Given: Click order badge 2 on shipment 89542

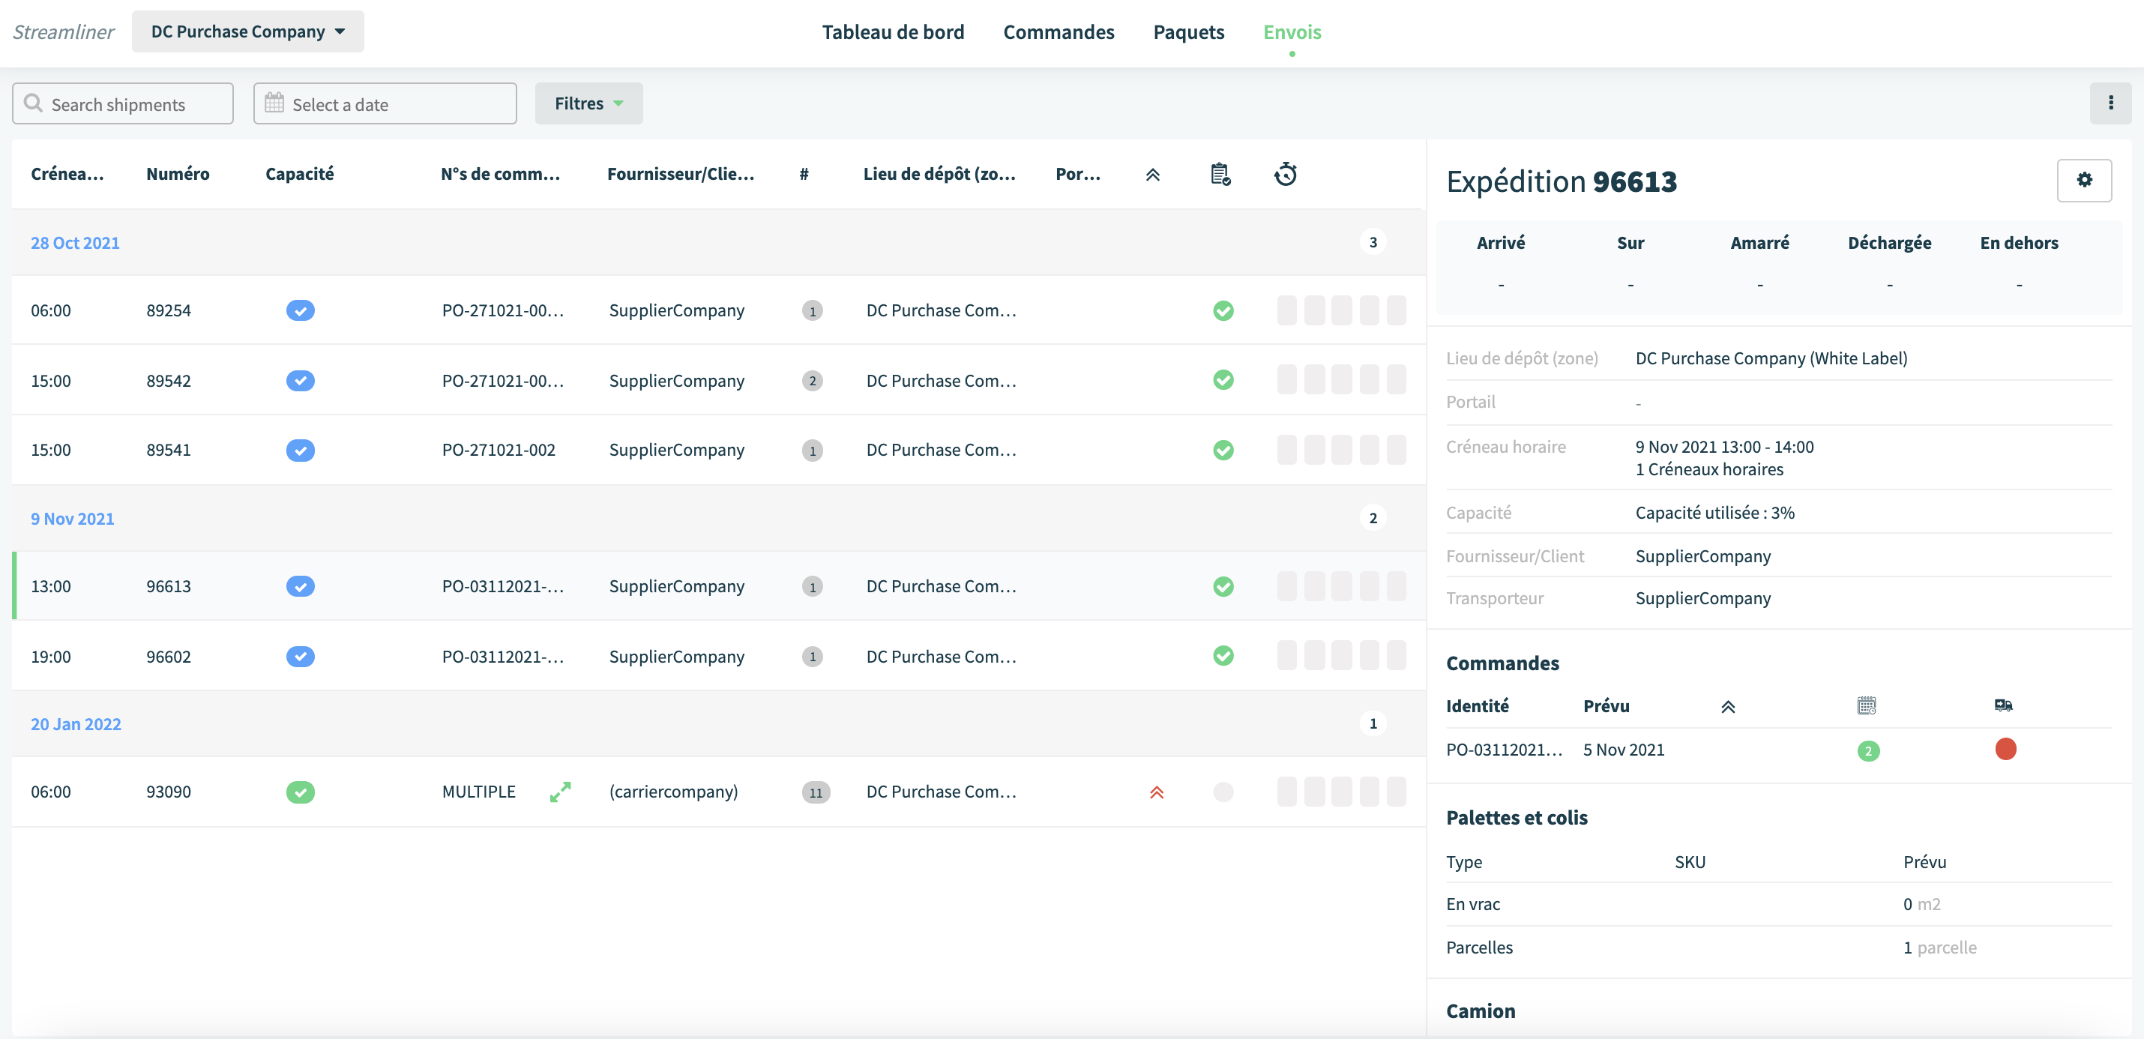Looking at the screenshot, I should (x=813, y=381).
